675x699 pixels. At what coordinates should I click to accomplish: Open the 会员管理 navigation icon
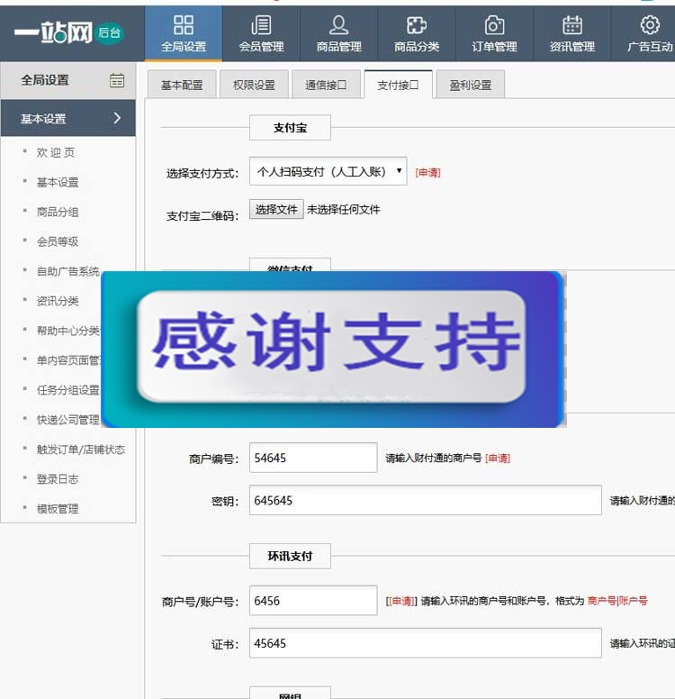(x=261, y=25)
